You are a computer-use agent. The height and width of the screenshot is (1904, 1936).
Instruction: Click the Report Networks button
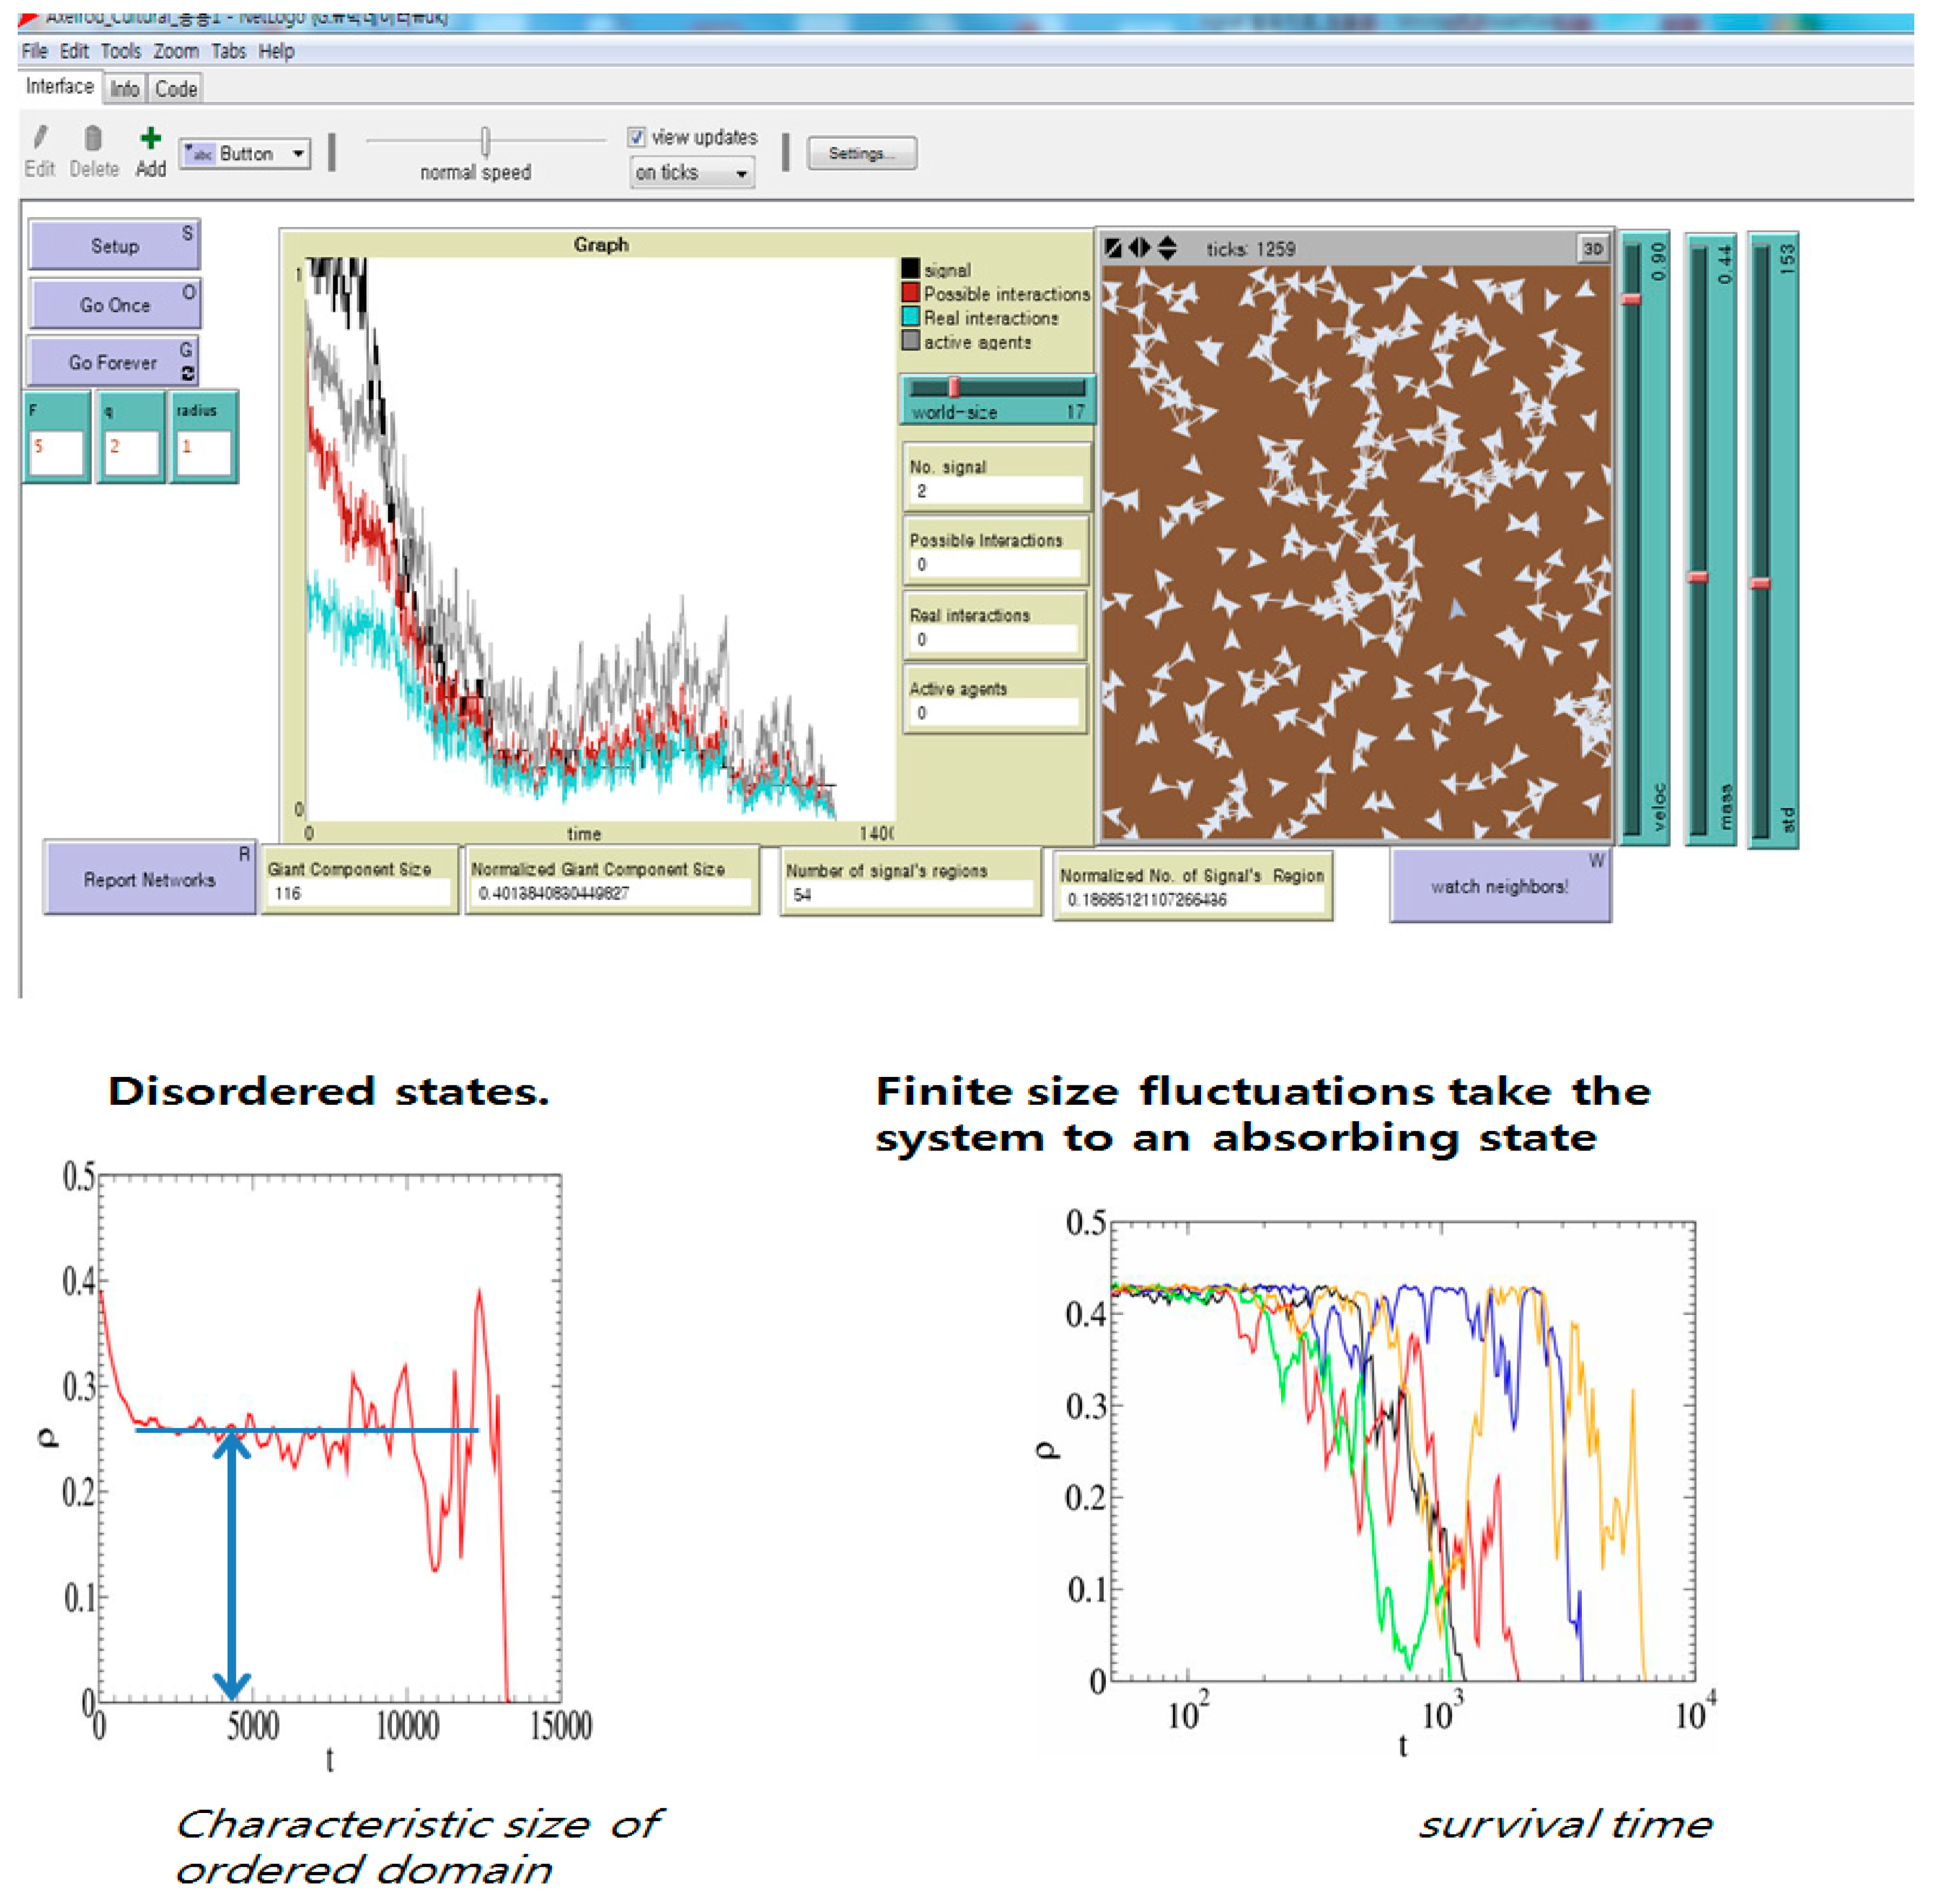coord(149,879)
